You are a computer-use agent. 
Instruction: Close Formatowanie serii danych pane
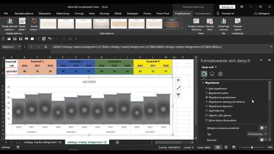pyautogui.click(x=269, y=60)
